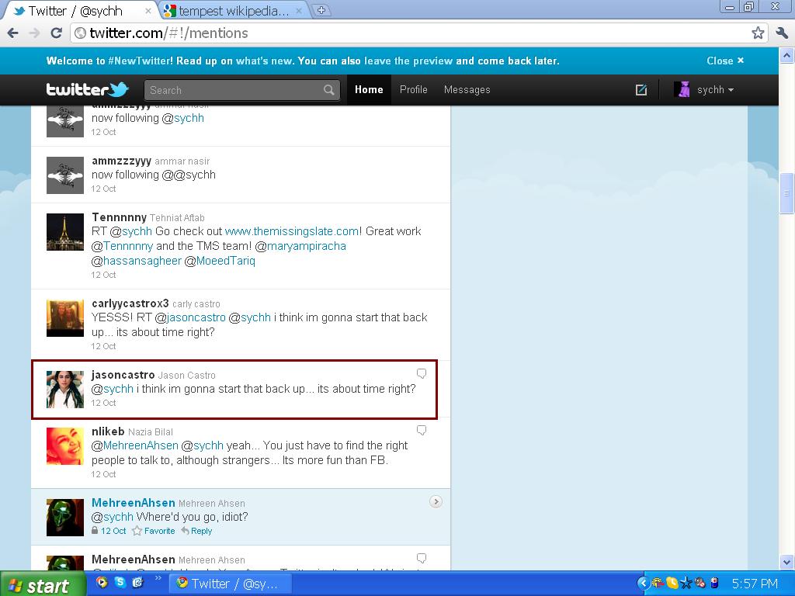Click the scrollbar down arrow
Image resolution: width=795 pixels, height=596 pixels.
click(786, 562)
